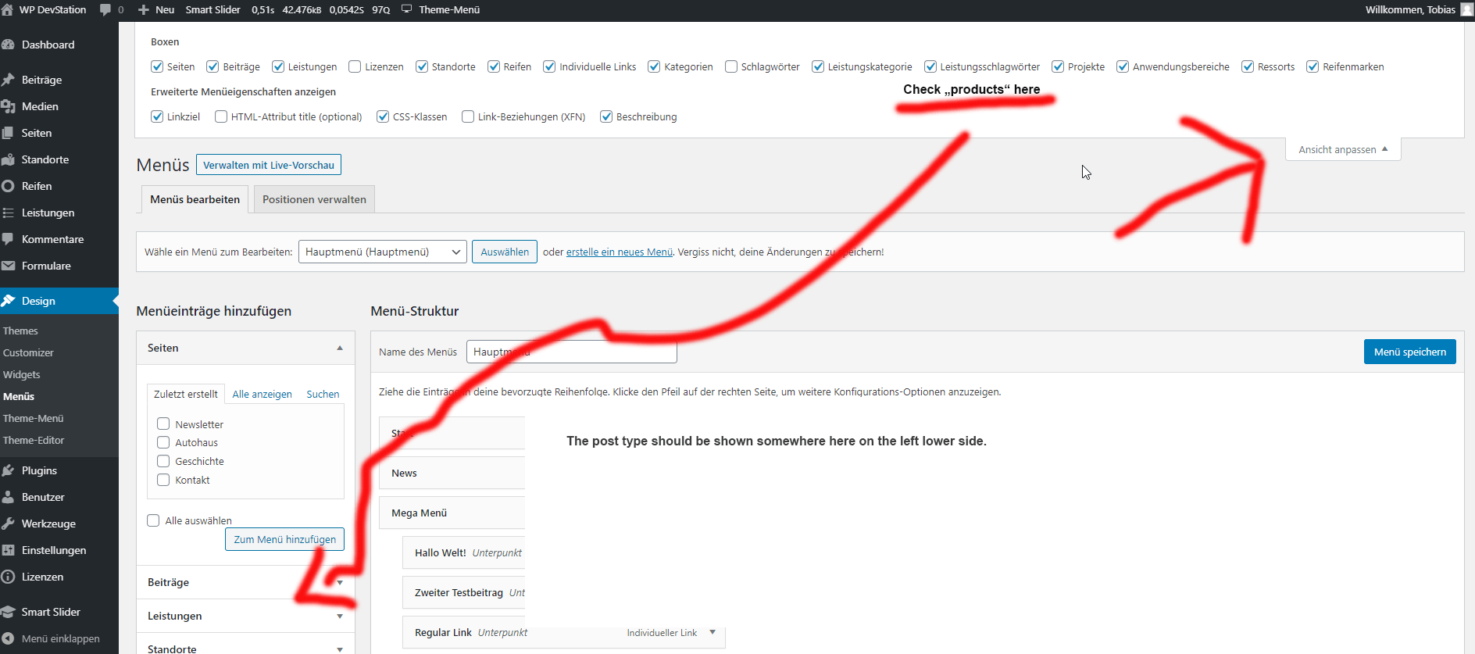Screen dimensions: 1475x654
Task: Click the Einstellungen settings icon
Action: pos(8,550)
